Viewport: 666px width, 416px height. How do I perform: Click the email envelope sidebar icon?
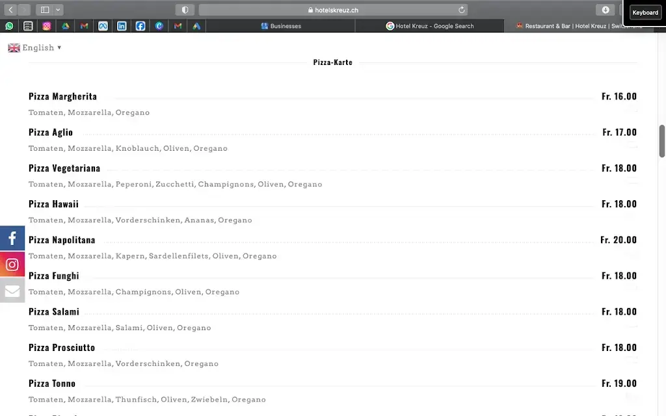[12, 291]
